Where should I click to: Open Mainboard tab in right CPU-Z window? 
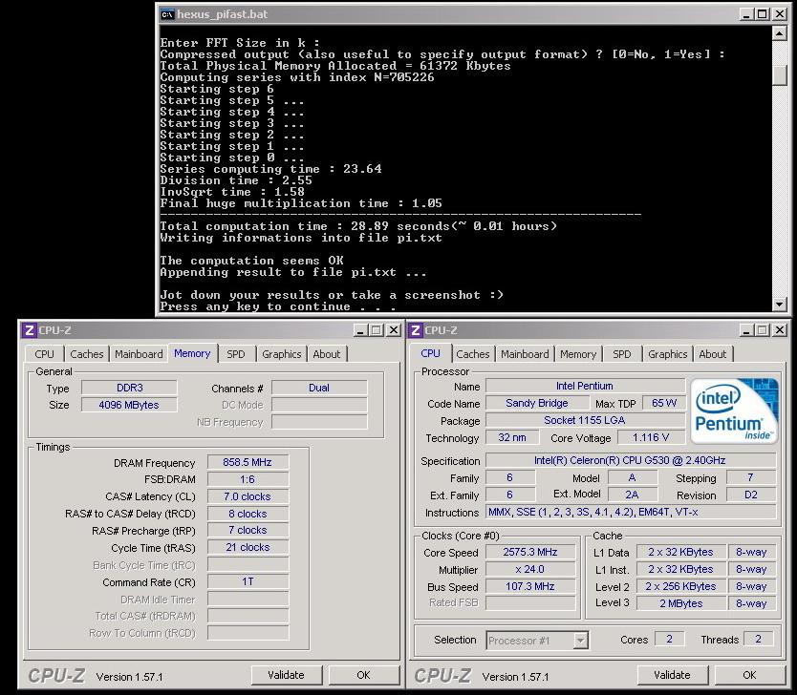[x=525, y=354]
